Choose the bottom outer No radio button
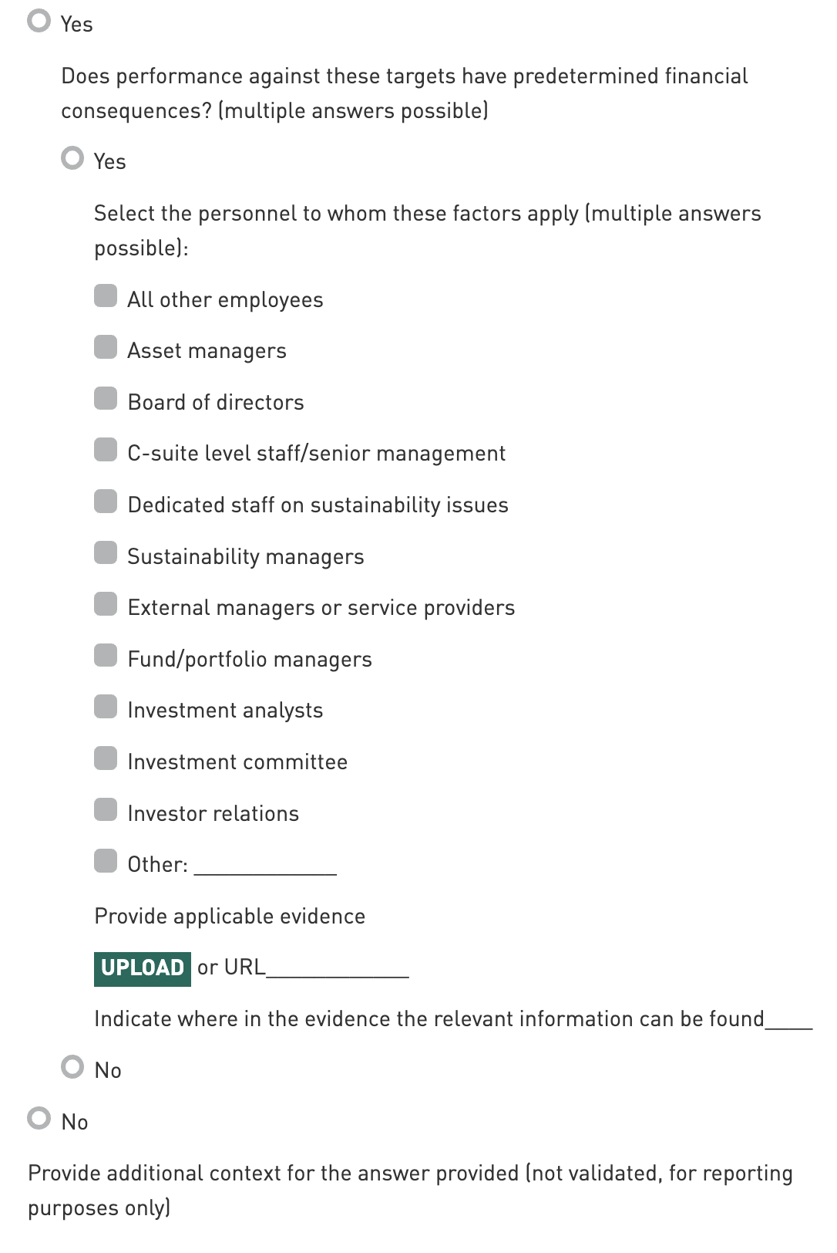837x1253 pixels. 39,1119
